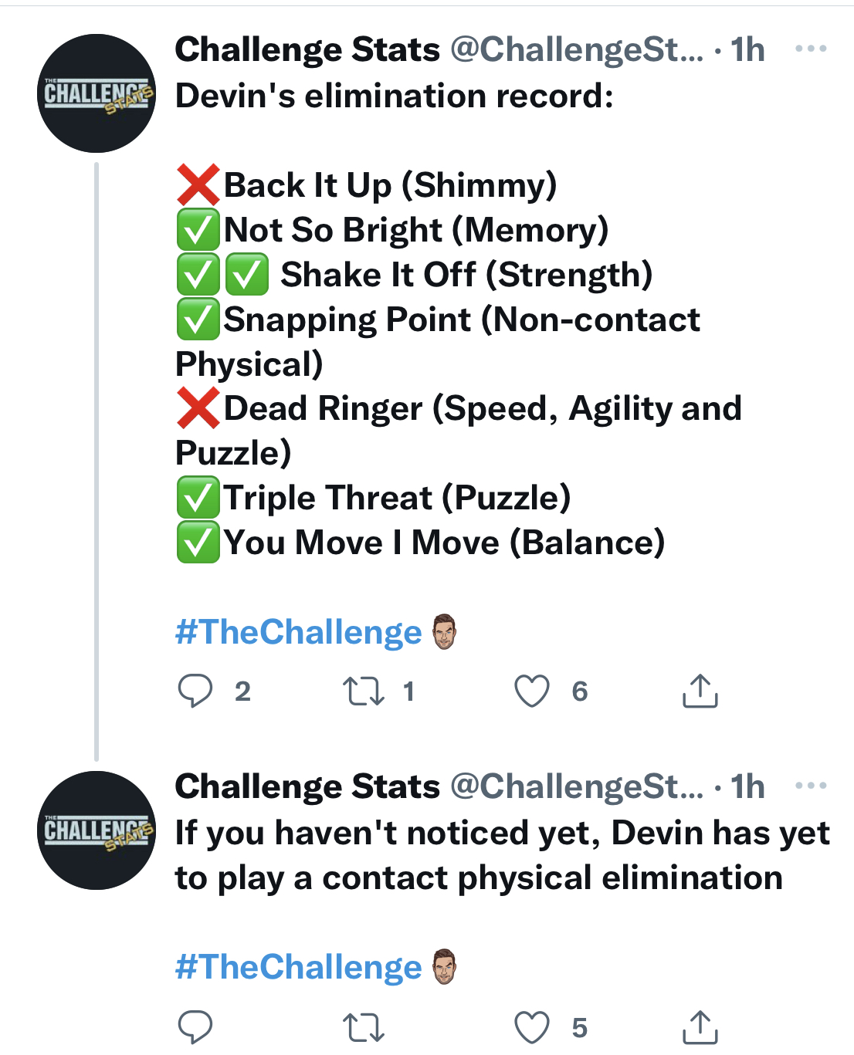Open #TheChallenge hashtag in second tweet
854x1055 pixels.
pyautogui.click(x=298, y=967)
